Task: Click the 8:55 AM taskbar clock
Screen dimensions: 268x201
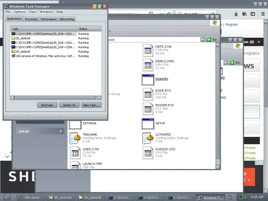Action: pos(257,197)
